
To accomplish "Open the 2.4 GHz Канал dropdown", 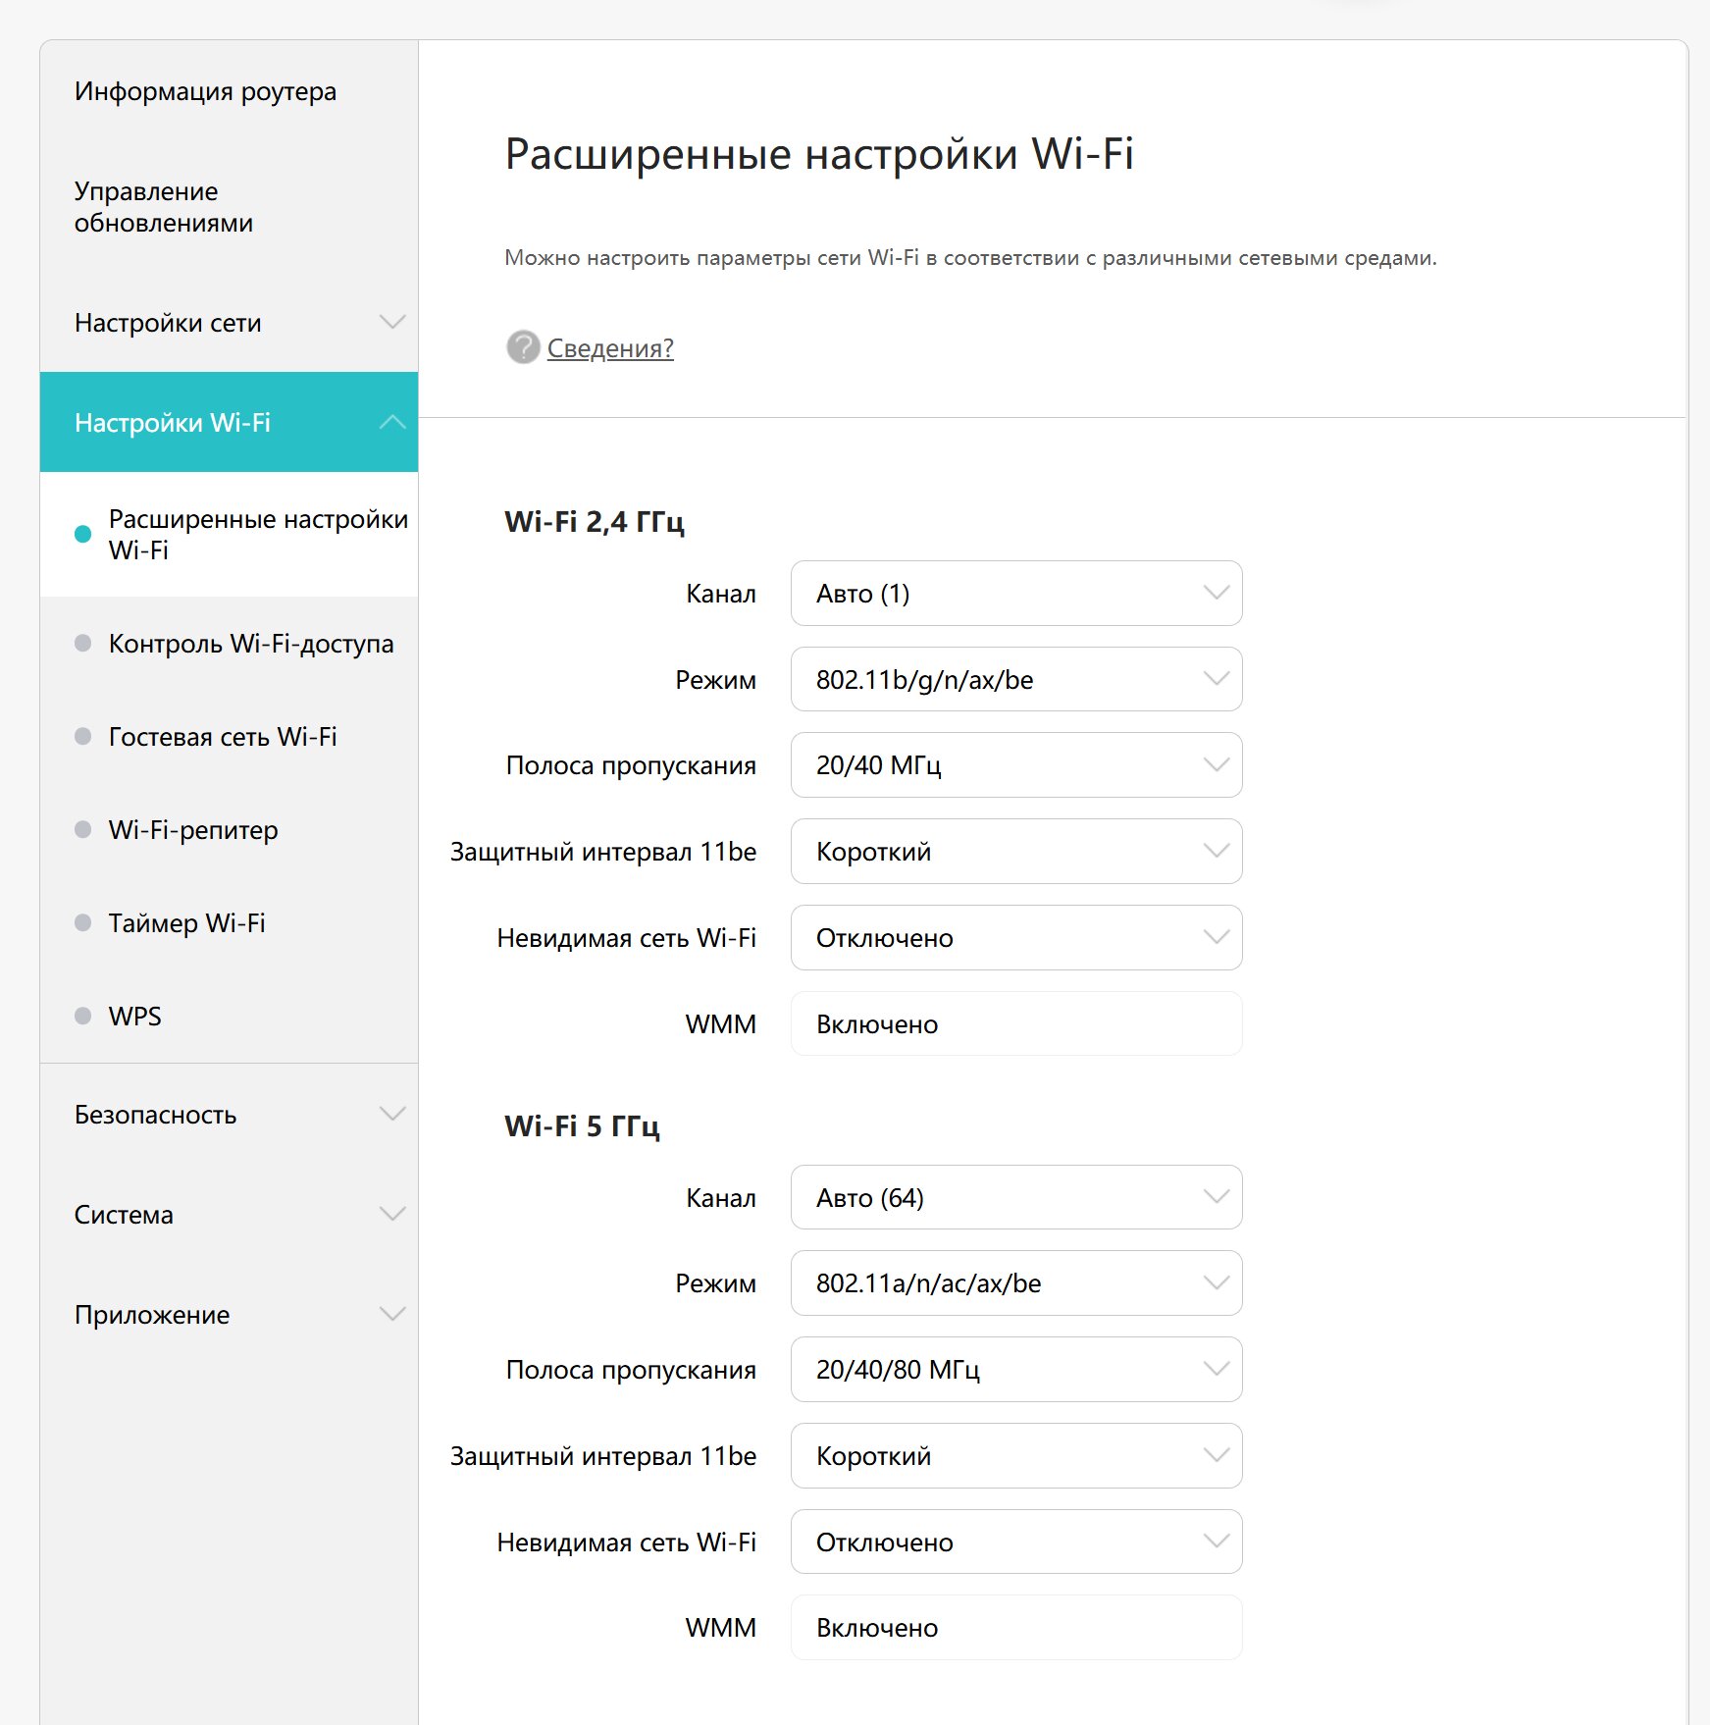I will 1016,593.
